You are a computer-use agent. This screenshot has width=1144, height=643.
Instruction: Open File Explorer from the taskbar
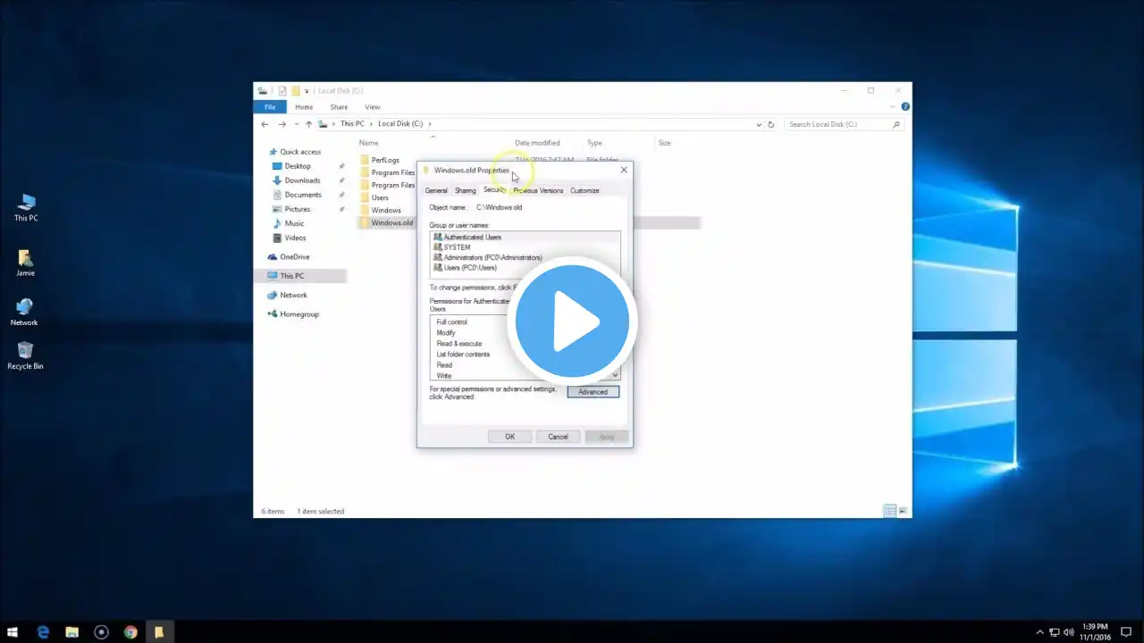click(x=71, y=632)
